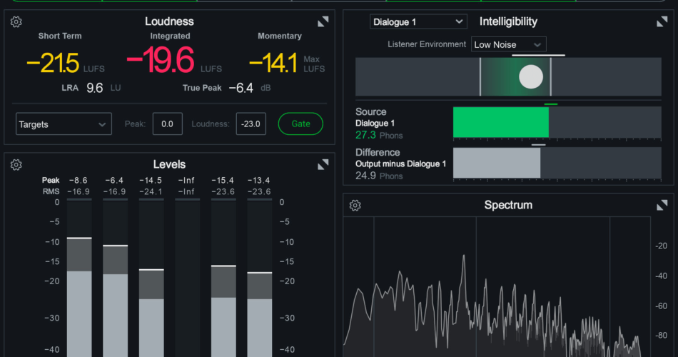Click the Short Term -21.5 LUFS readout
The width and height of the screenshot is (678, 357).
click(53, 64)
